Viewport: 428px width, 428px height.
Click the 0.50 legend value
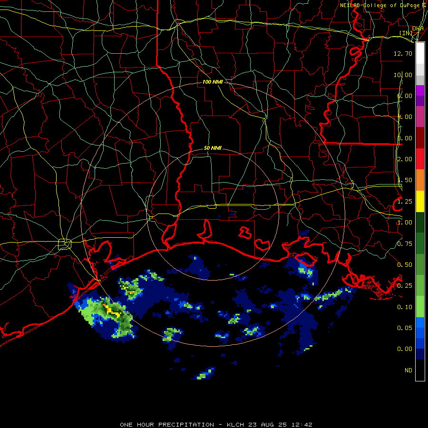click(x=405, y=265)
